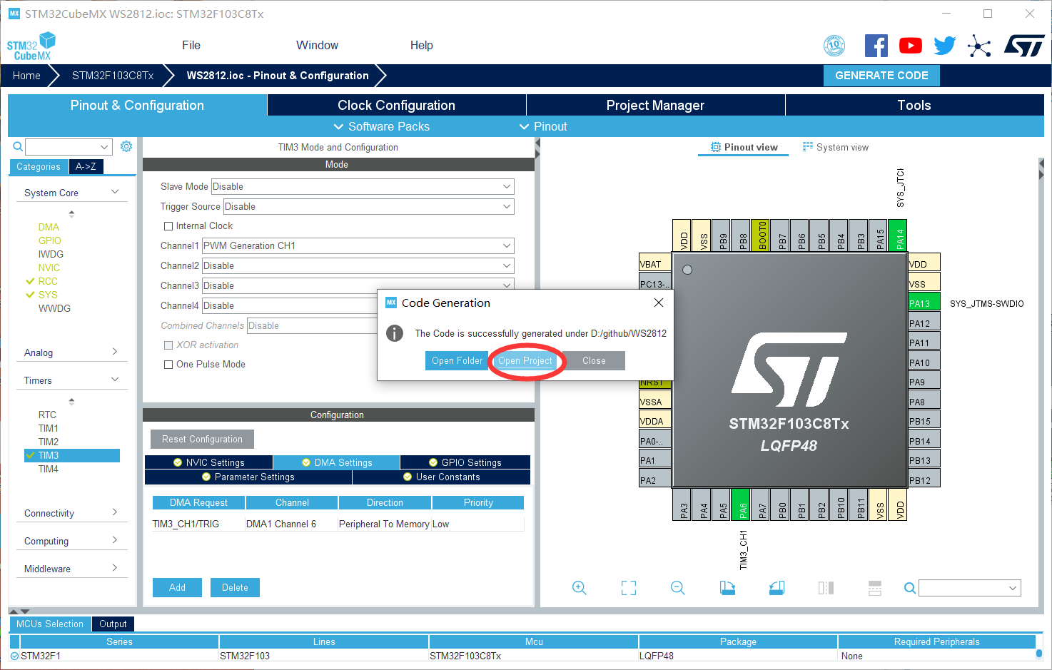Click the split vertical view icon
Viewport: 1052px width, 670px height.
pyautogui.click(x=826, y=588)
